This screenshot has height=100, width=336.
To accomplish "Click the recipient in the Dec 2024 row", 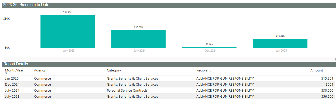I will click(x=225, y=85).
